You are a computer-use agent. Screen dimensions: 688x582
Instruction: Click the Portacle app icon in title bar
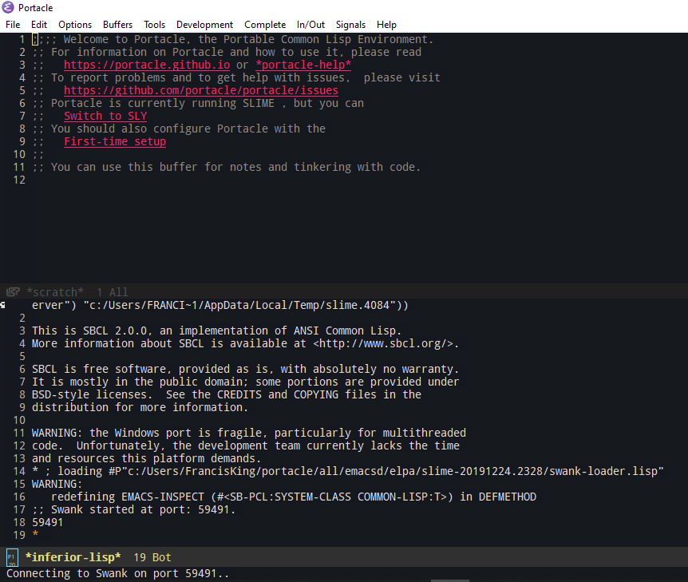[x=8, y=7]
